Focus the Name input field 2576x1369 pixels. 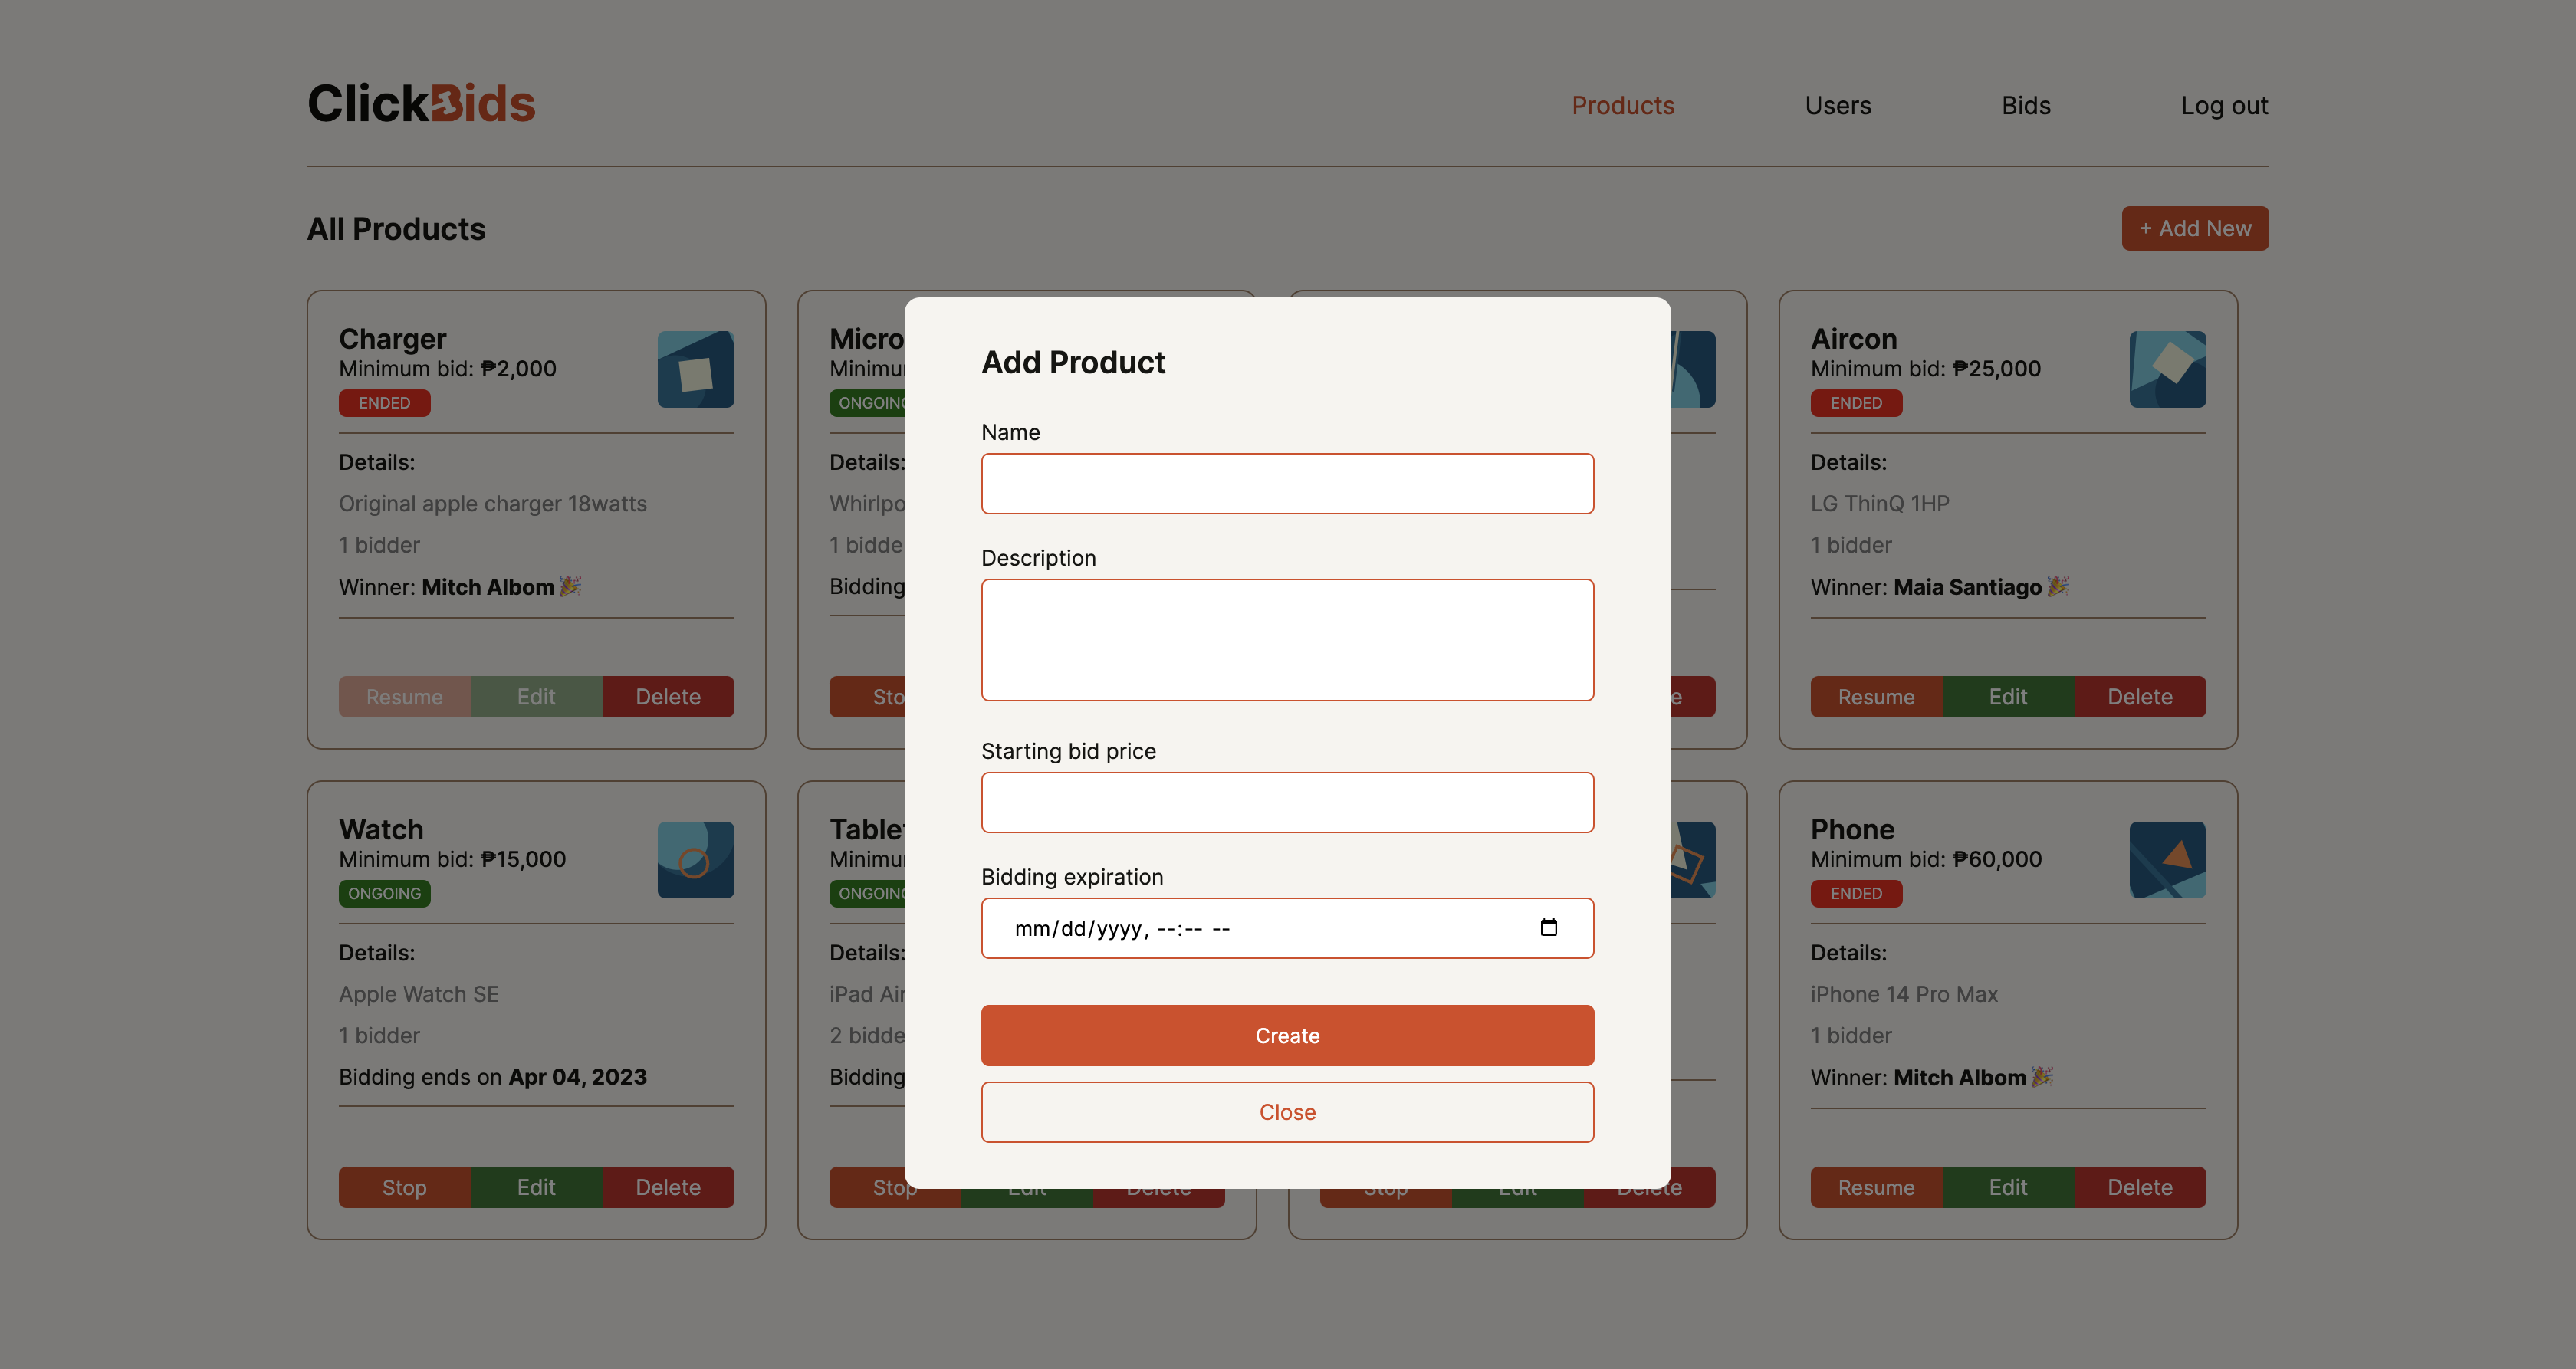click(x=1287, y=484)
